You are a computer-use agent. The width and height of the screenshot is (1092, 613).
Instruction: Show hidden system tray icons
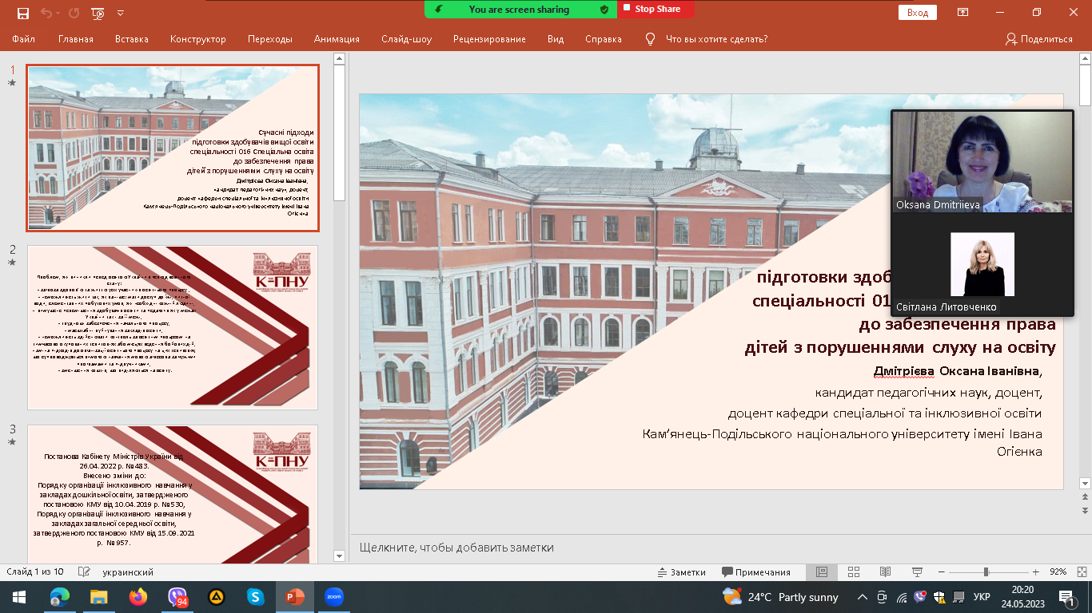pyautogui.click(x=862, y=597)
